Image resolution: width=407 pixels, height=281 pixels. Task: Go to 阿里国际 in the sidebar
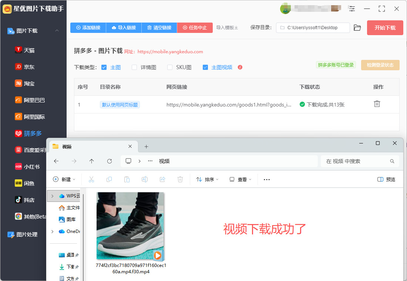coord(30,116)
